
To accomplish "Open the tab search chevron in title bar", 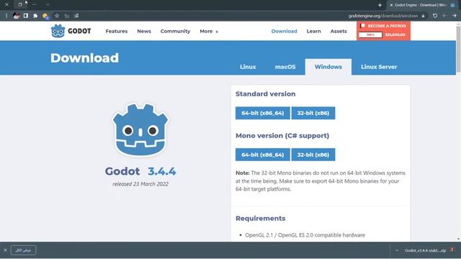I will (48, 4).
